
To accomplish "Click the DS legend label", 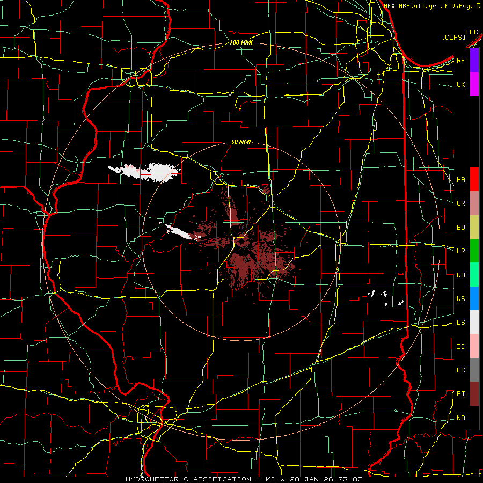I will 461,323.
